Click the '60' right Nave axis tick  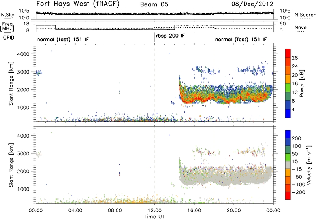pos(283,24)
